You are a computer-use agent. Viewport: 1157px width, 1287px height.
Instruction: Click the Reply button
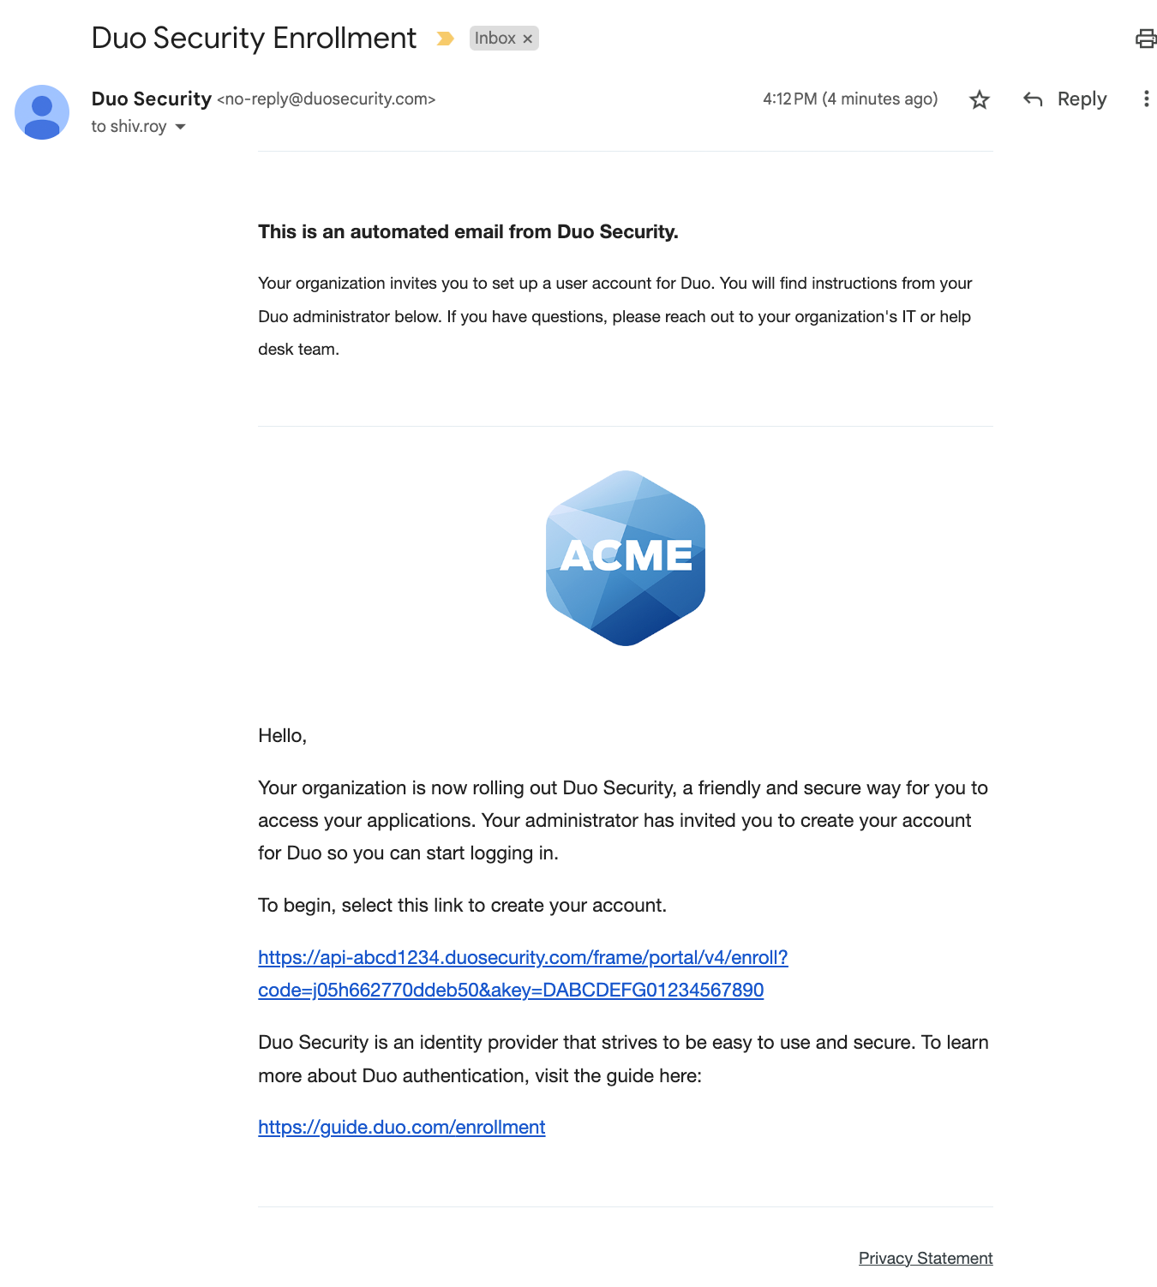pos(1081,99)
